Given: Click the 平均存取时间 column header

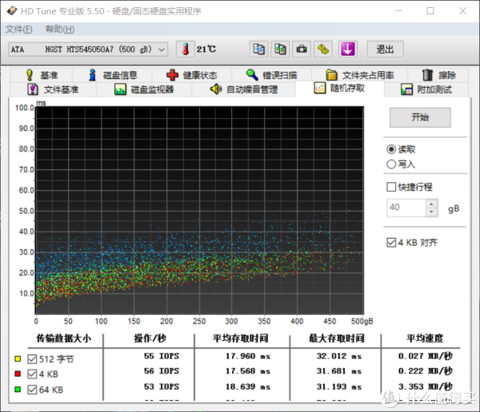Looking at the screenshot, I should point(241,339).
